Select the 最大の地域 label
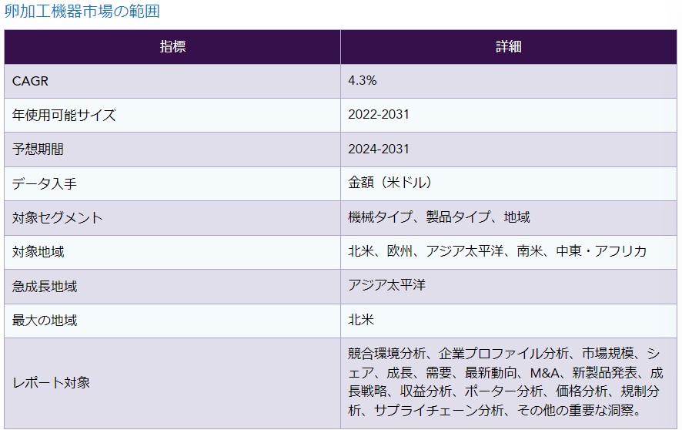 [45, 321]
